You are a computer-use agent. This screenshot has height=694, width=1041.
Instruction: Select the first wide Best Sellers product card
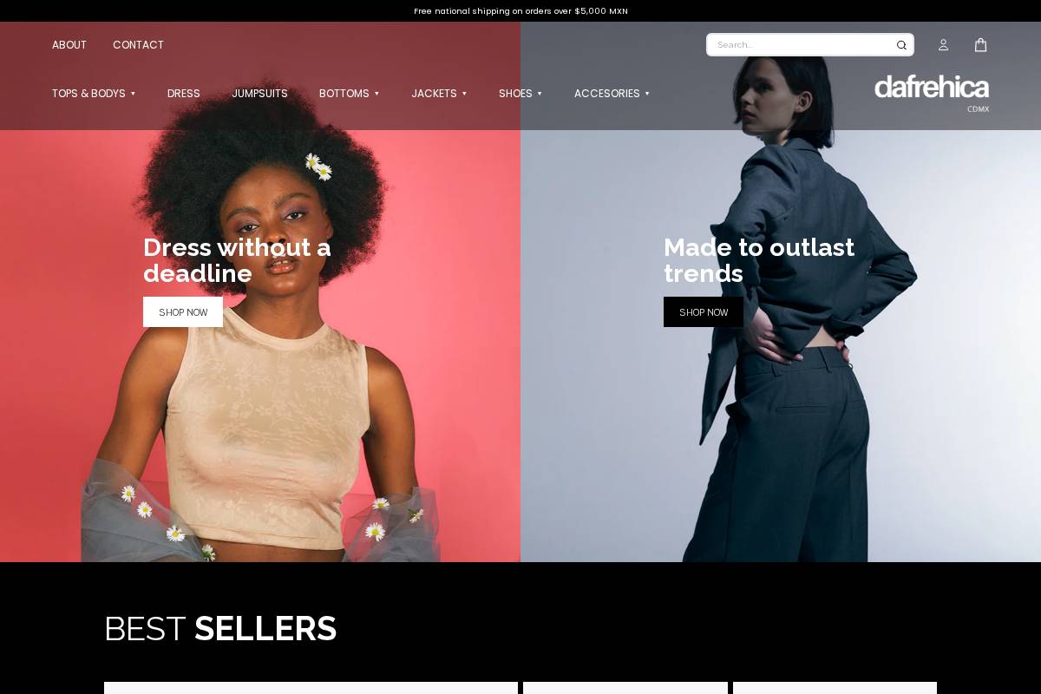click(x=311, y=688)
